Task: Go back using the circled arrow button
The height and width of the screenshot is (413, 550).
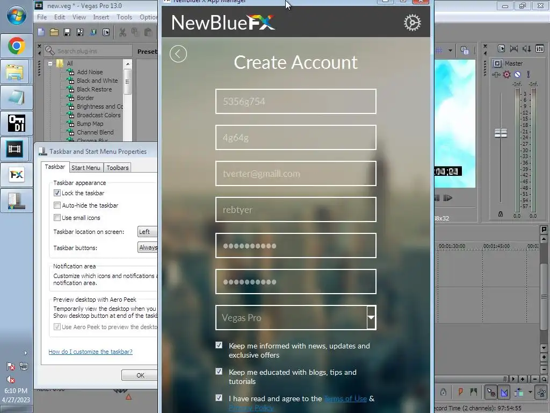Action: tap(178, 54)
